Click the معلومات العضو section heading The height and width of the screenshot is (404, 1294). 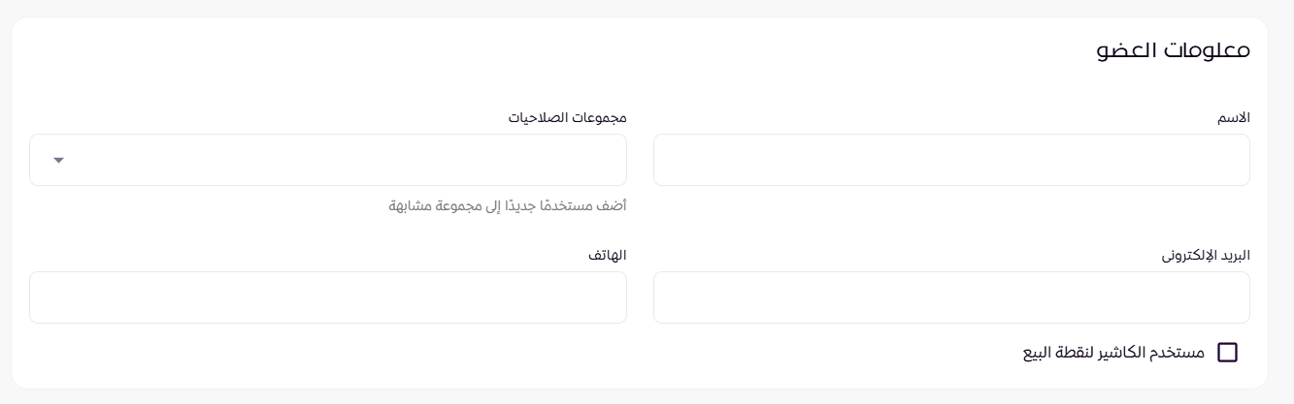pyautogui.click(x=1172, y=50)
